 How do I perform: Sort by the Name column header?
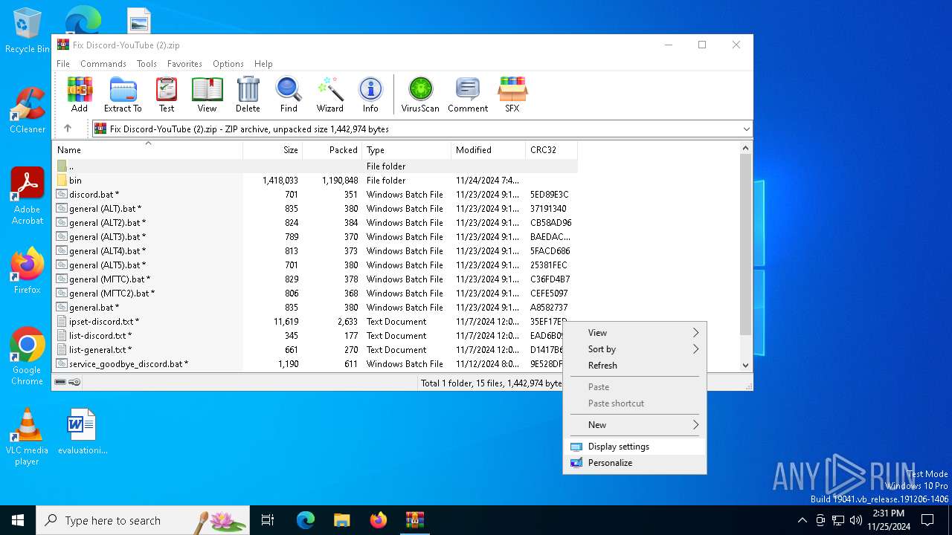[147, 150]
